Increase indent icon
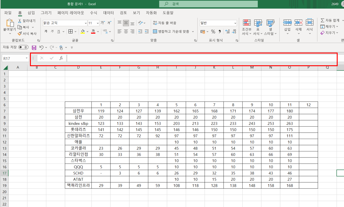Viewport: 344px width, 207px height. (147, 31)
